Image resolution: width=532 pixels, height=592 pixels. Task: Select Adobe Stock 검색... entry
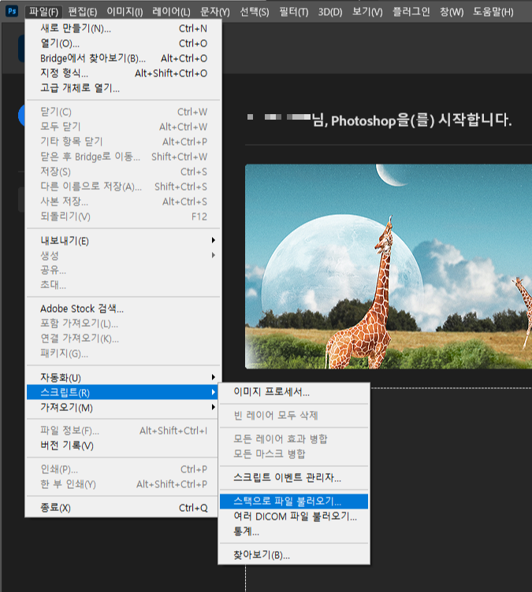(123, 309)
